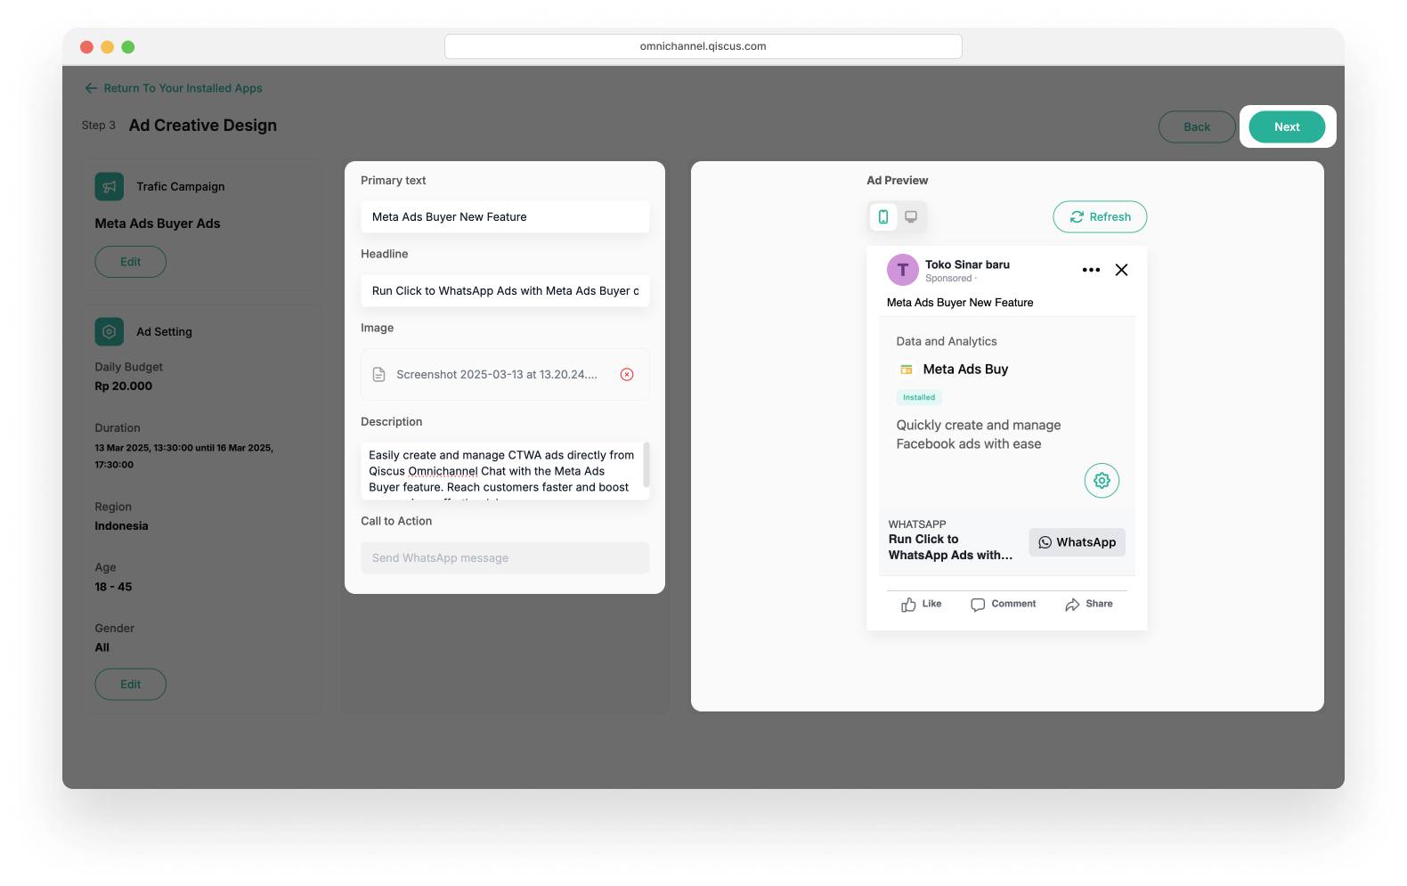
Task: Click the Data and Analytics text in ad image
Action: (947, 342)
